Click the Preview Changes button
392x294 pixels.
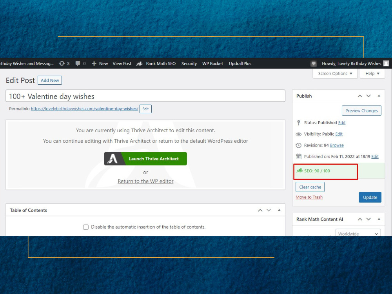click(361, 111)
